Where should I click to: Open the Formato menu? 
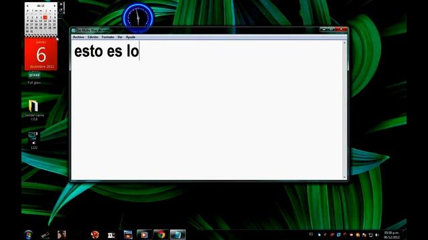pyautogui.click(x=108, y=37)
